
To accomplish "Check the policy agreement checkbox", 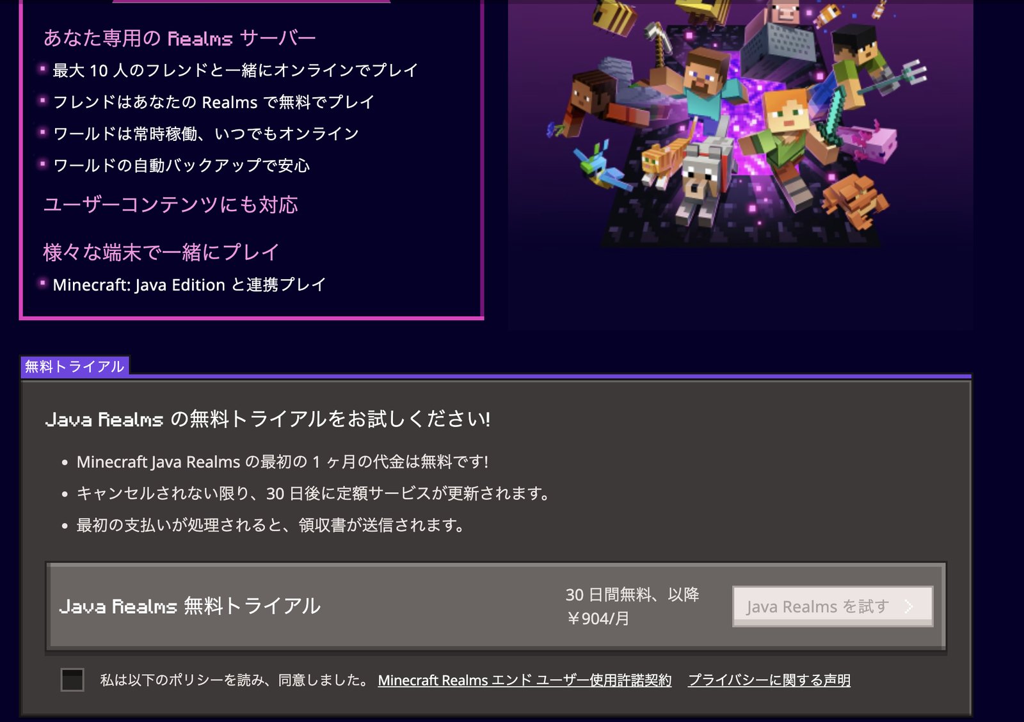I will pos(72,680).
